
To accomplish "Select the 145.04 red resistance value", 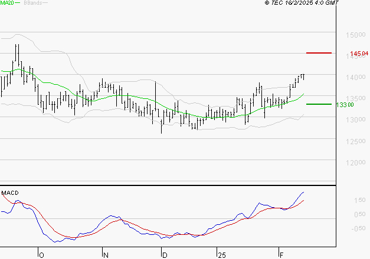I will tap(359, 54).
